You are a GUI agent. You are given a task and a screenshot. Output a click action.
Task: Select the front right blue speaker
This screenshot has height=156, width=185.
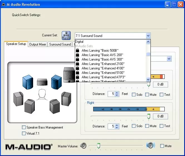[x=56, y=82]
